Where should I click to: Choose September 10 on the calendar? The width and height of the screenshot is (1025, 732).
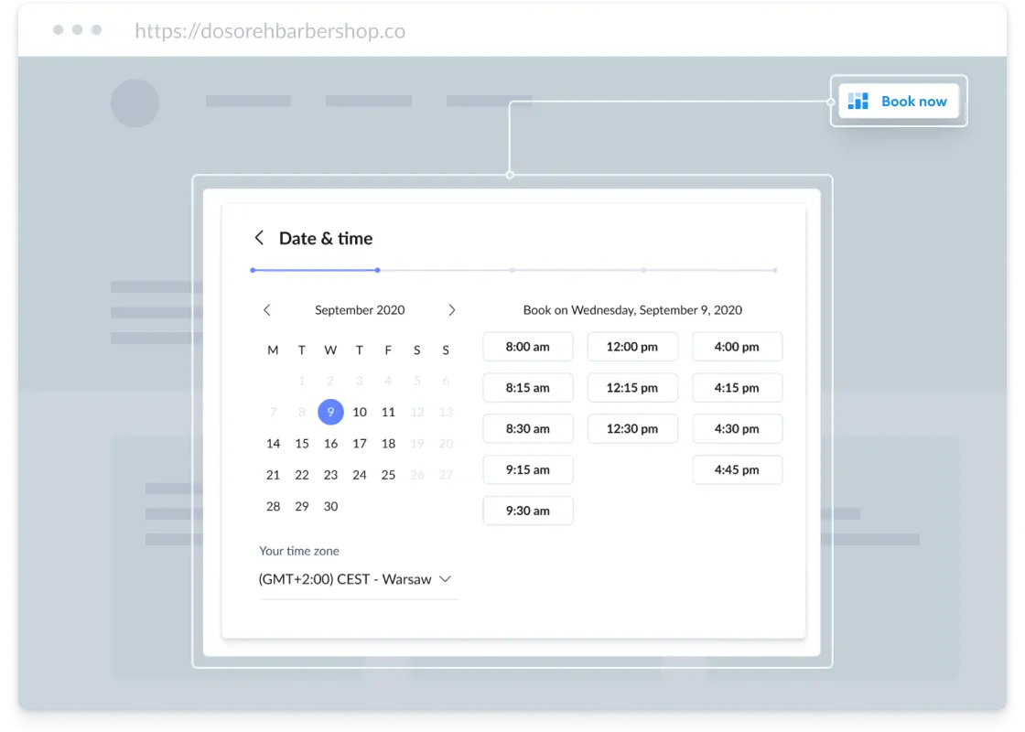(x=360, y=412)
